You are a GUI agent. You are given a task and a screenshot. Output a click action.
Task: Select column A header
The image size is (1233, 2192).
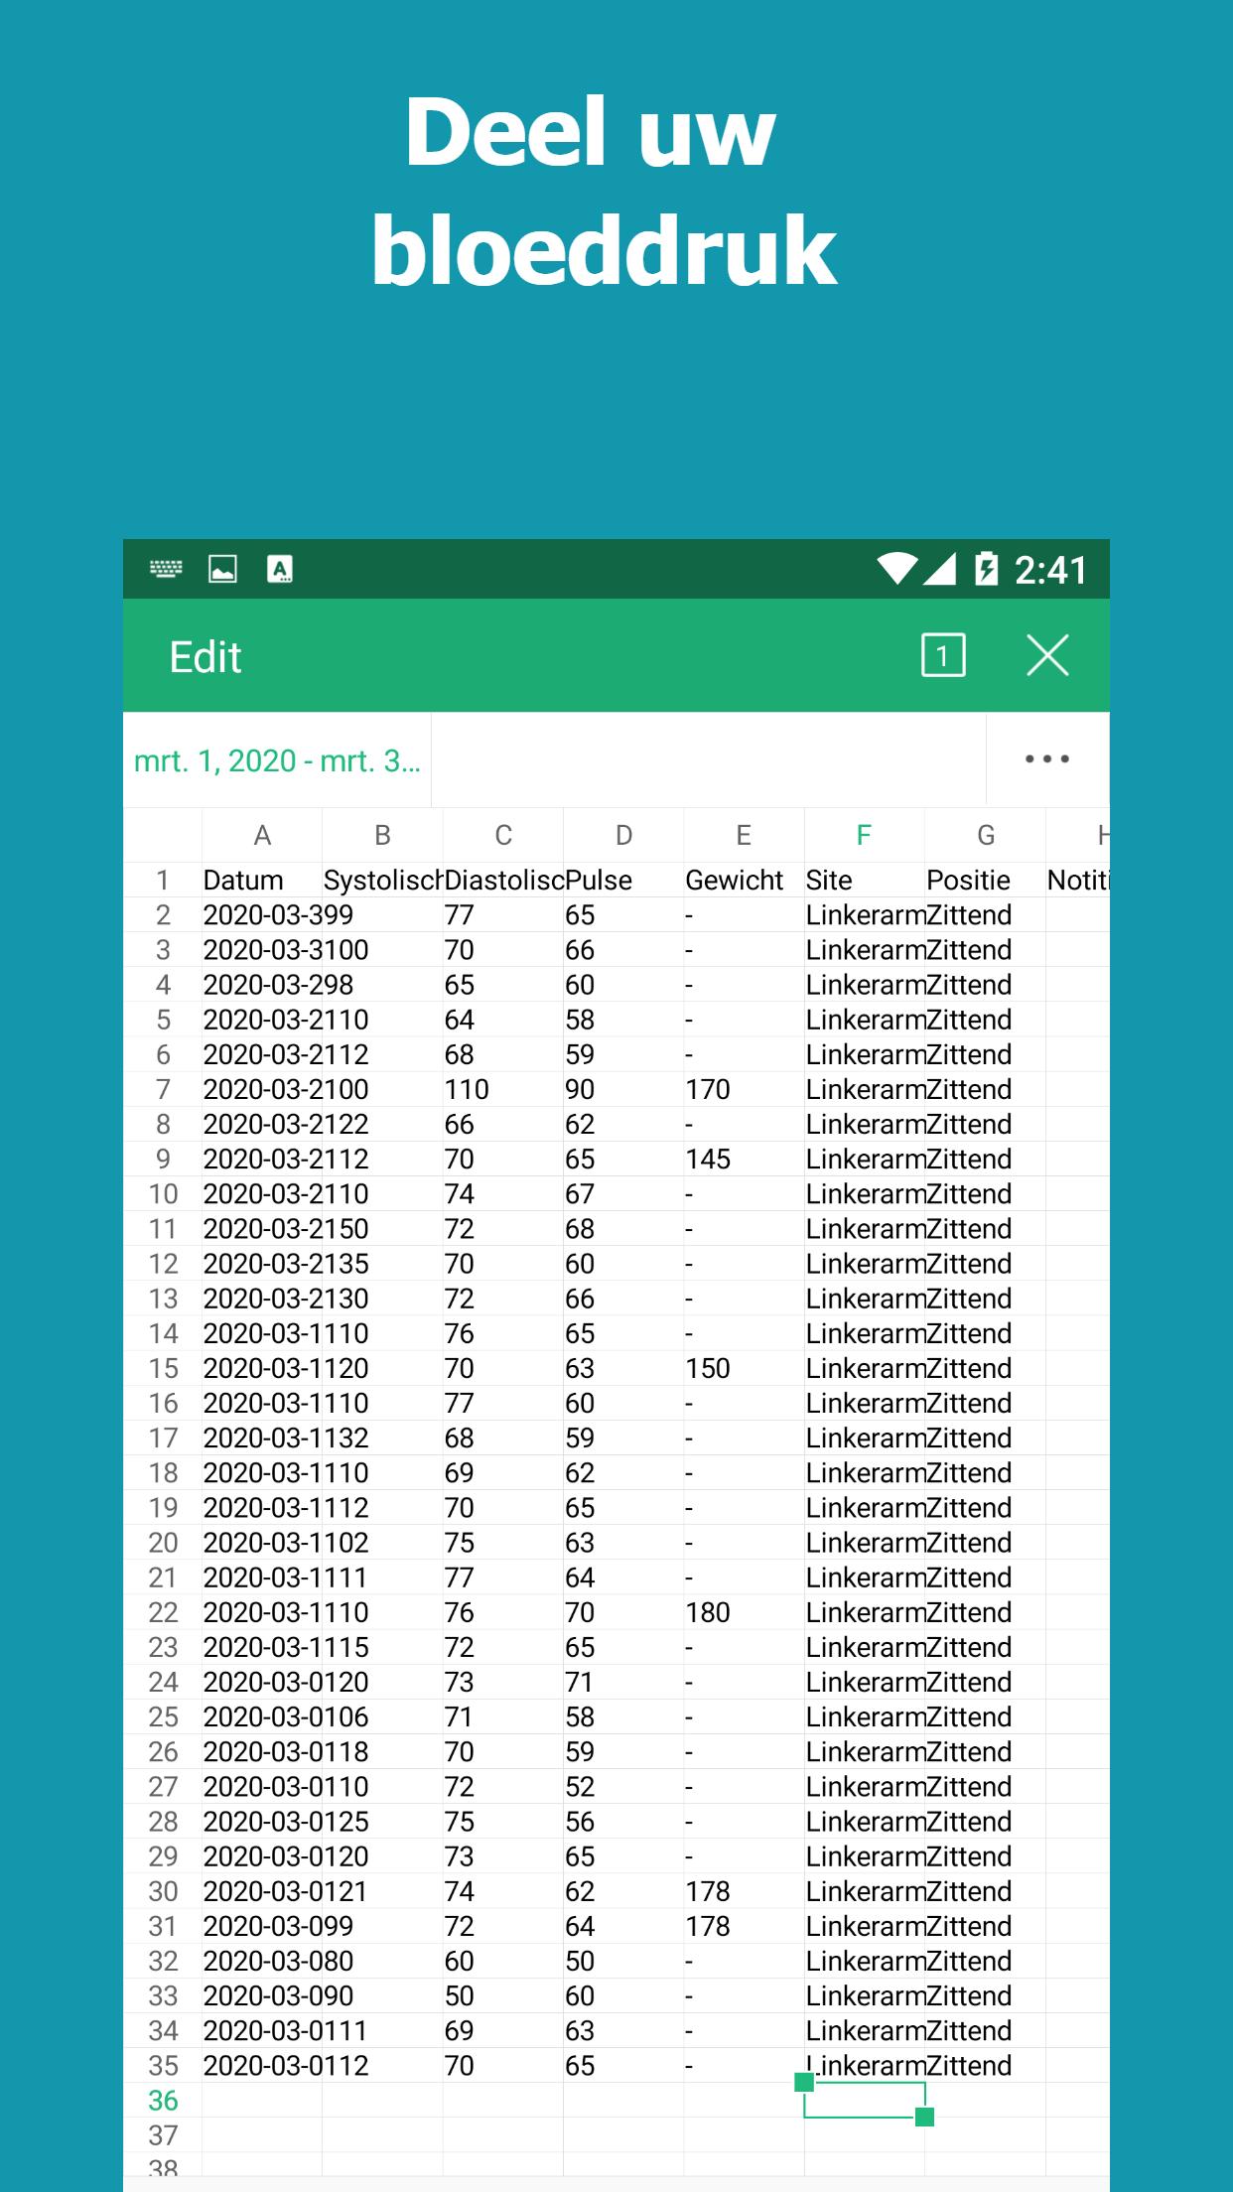coord(262,835)
